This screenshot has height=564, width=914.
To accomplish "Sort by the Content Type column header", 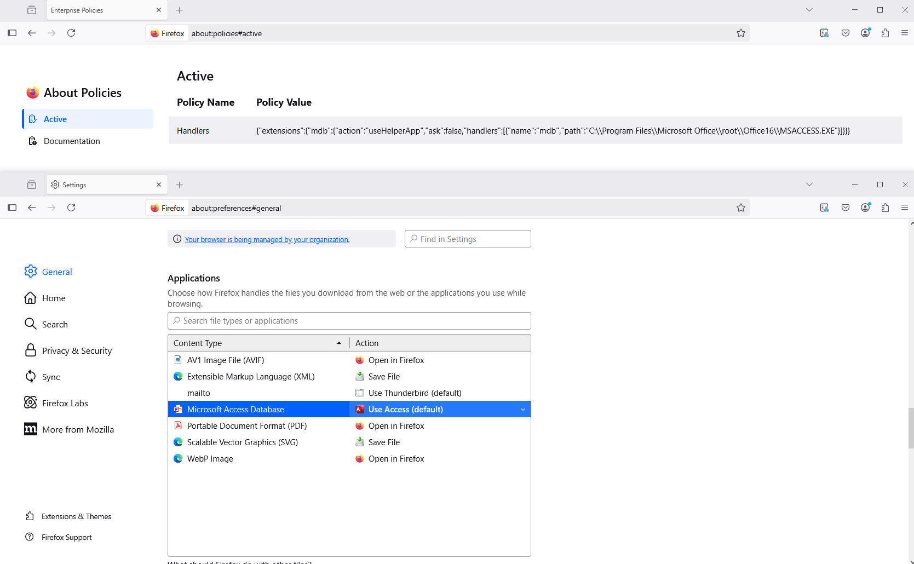I will (258, 343).
